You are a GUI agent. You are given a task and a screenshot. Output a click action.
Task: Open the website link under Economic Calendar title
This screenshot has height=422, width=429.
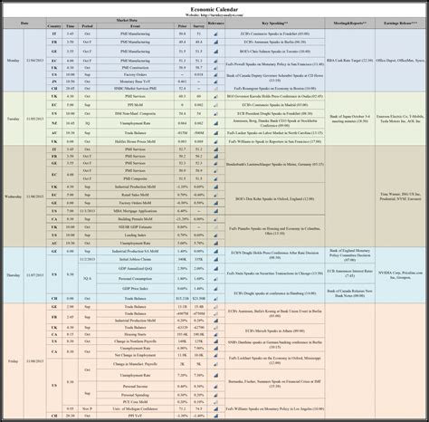click(214, 14)
